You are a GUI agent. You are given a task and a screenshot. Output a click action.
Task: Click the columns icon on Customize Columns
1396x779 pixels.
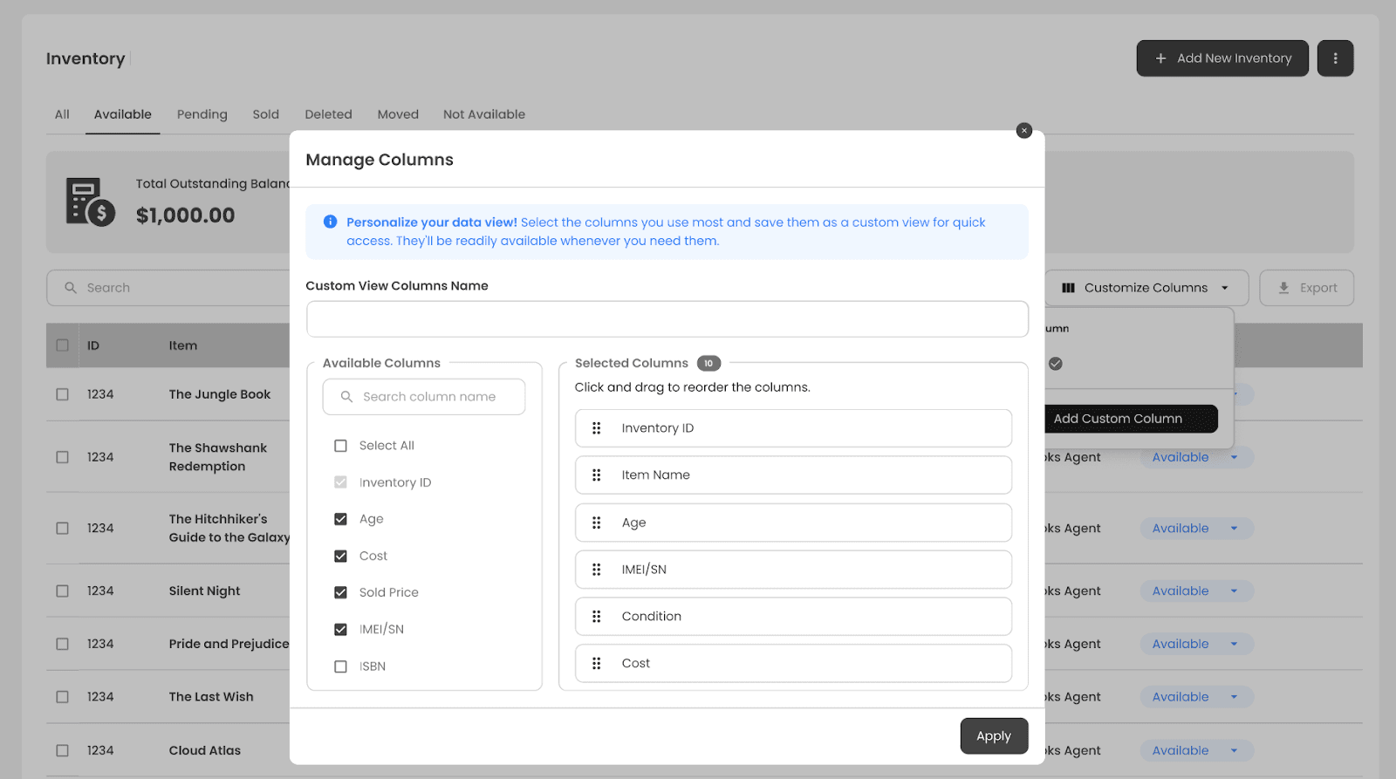click(x=1068, y=288)
